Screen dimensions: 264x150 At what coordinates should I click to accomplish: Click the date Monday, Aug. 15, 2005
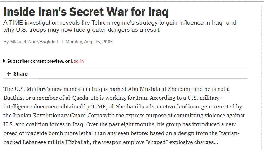point(89,42)
